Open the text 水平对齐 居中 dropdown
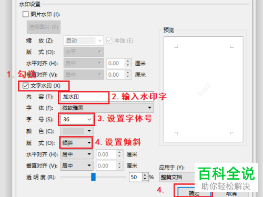This screenshot has width=263, height=197. pyautogui.click(x=77, y=154)
